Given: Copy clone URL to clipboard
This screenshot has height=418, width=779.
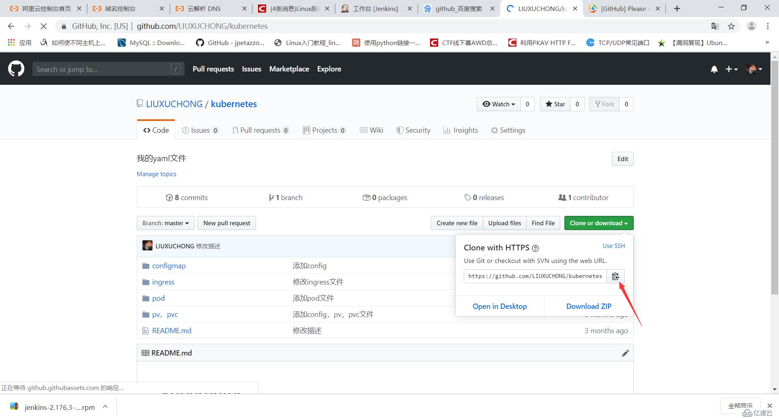Looking at the screenshot, I should click(615, 276).
